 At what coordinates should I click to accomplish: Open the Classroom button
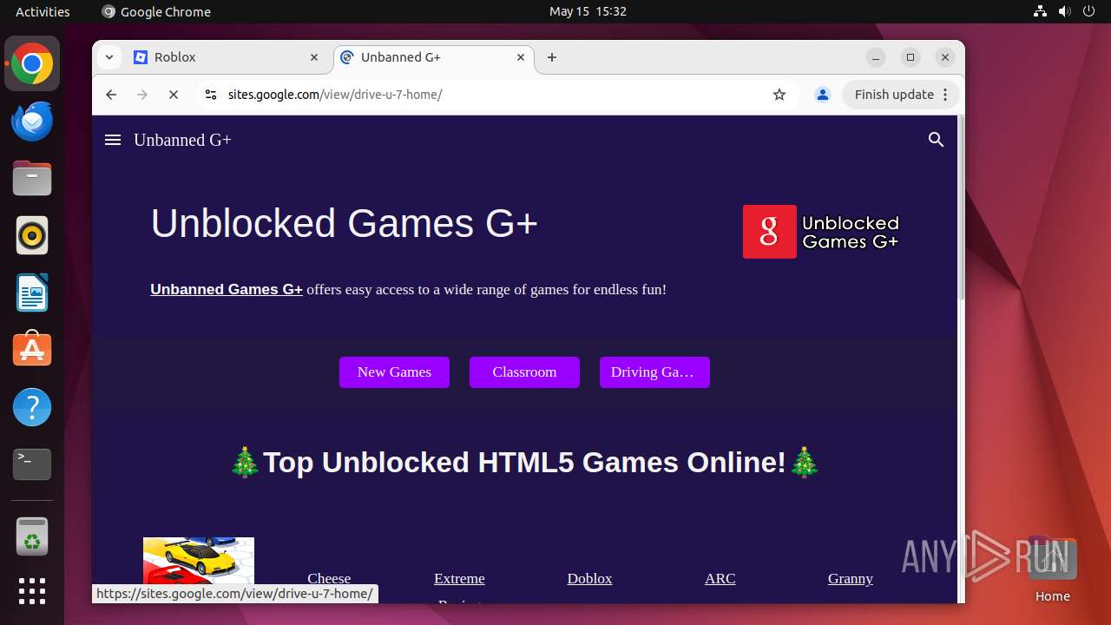point(524,372)
